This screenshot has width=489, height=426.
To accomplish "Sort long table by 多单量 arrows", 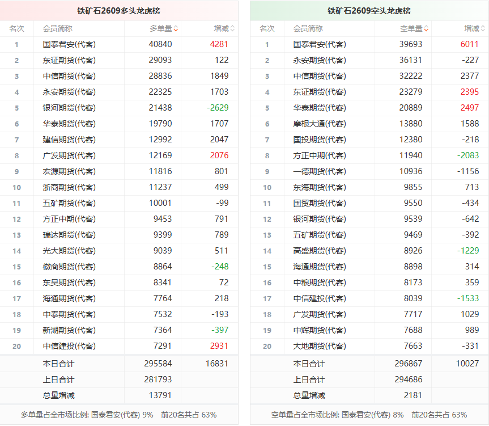I will click(176, 29).
